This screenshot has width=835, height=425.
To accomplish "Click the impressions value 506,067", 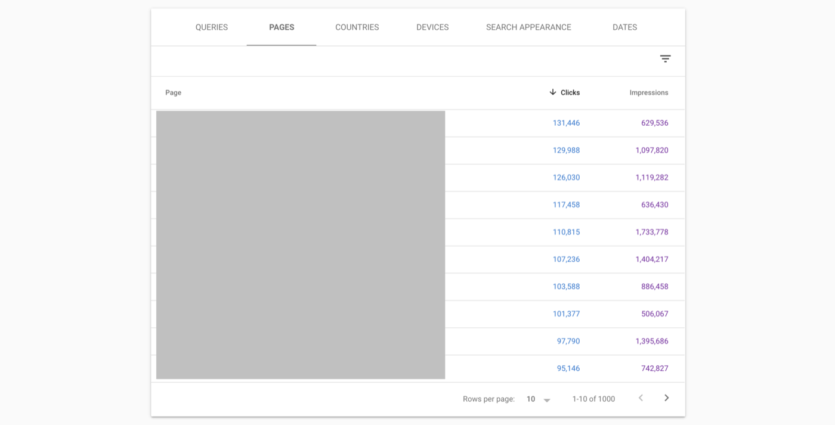I will click(x=655, y=314).
